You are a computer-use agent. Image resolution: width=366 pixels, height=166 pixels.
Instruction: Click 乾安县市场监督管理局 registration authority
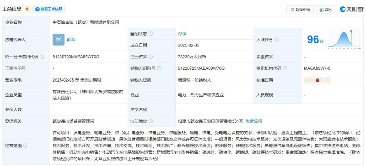coord(73,121)
